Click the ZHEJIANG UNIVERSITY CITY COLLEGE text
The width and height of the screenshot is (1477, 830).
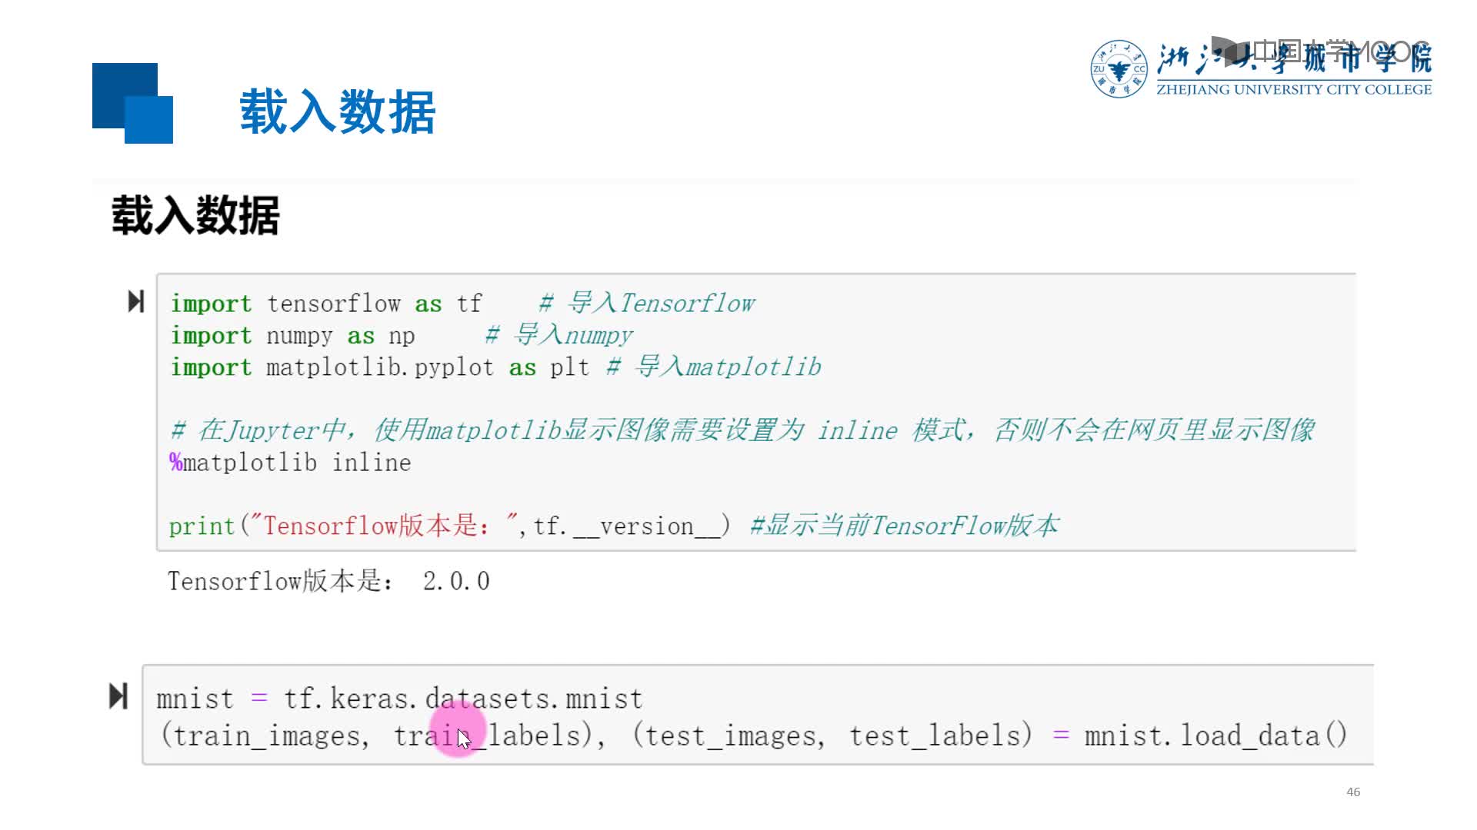click(1294, 90)
